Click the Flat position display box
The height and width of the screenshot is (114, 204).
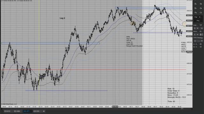[x=196, y=17]
